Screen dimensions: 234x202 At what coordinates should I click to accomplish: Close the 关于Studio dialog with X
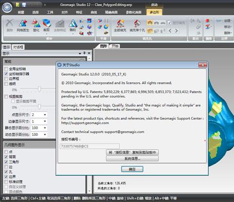[x=203, y=65]
